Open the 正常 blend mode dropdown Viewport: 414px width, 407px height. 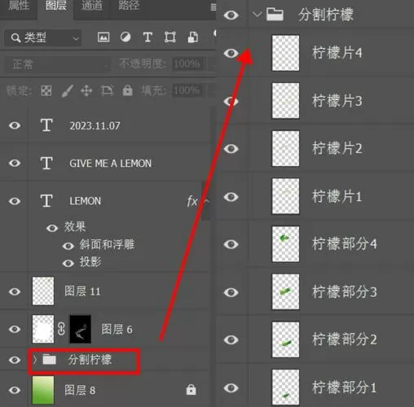[x=58, y=64]
